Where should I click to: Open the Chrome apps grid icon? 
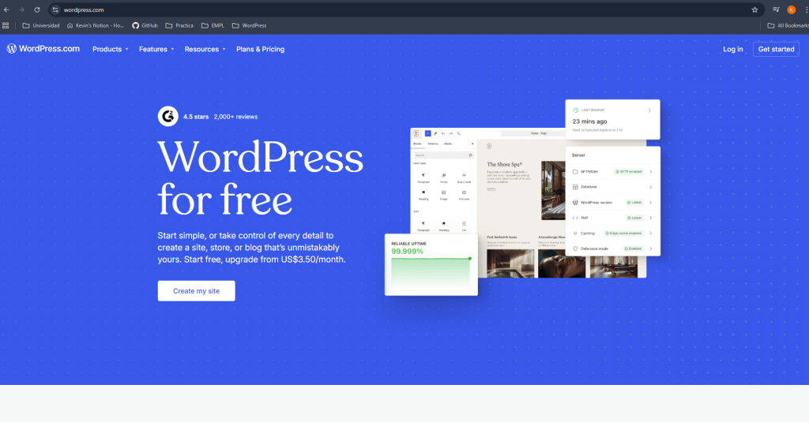point(6,25)
